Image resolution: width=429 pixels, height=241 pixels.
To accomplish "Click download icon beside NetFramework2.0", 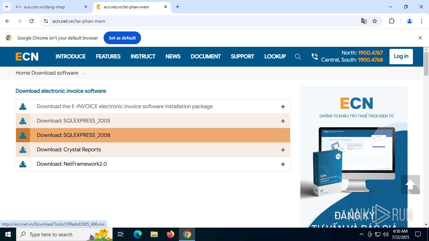I will pyautogui.click(x=23, y=164).
